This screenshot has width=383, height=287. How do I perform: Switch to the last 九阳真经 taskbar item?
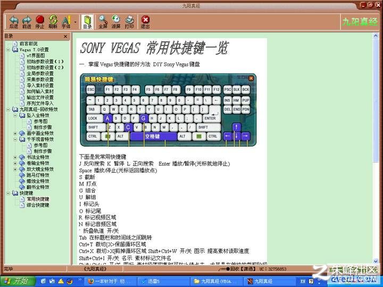(269, 281)
